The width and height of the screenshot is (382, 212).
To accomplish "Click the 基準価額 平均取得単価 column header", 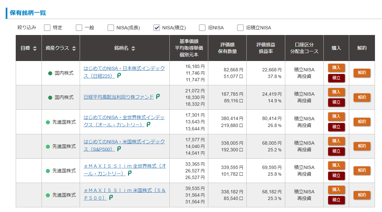I will 189,48.
